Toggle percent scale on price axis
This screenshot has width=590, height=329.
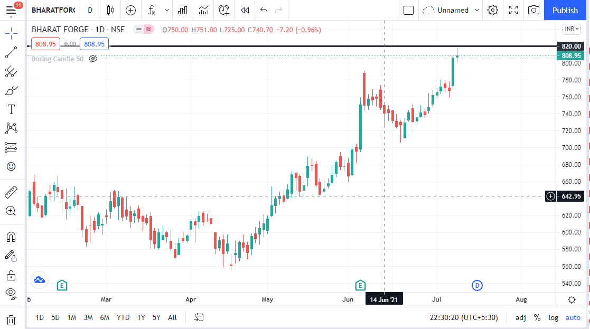tap(537, 317)
